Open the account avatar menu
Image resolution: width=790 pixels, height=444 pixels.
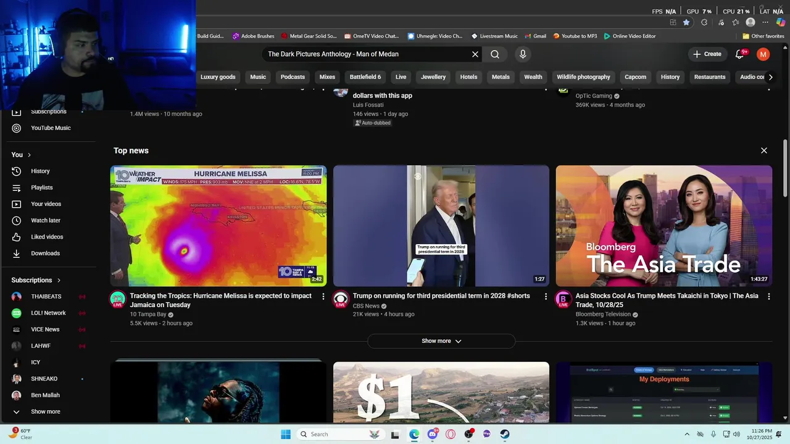(x=763, y=54)
